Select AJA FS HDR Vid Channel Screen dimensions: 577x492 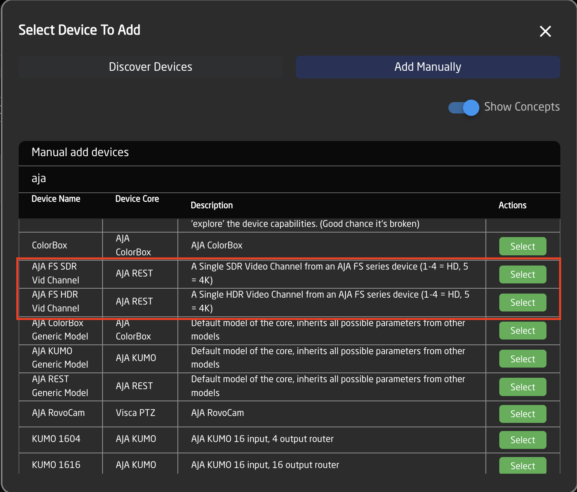pos(522,303)
